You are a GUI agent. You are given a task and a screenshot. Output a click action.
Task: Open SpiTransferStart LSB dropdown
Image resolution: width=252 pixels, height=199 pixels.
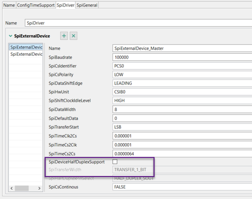pyautogui.click(x=182, y=127)
